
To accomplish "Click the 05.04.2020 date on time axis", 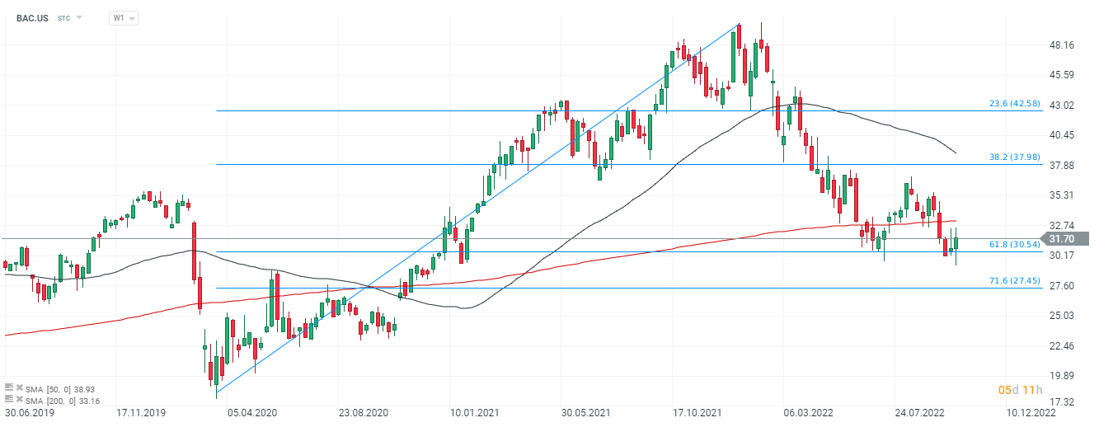I will point(251,411).
